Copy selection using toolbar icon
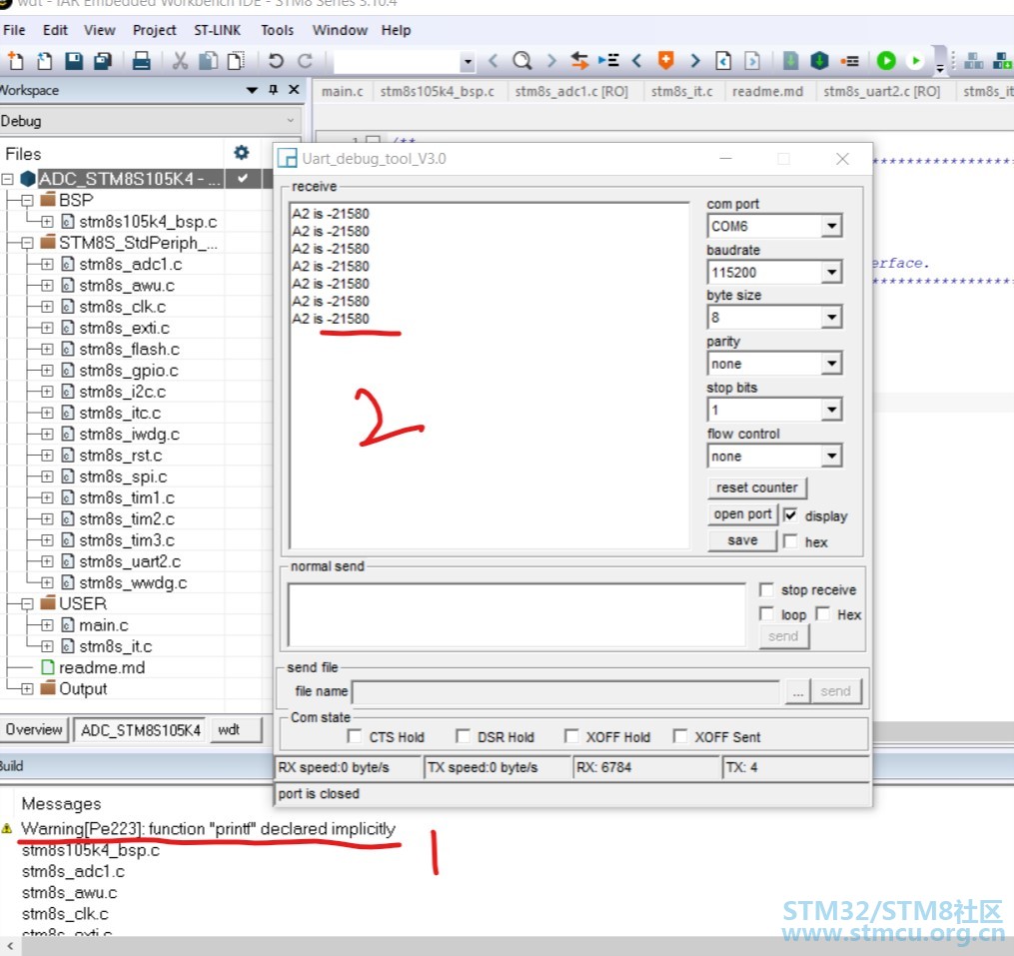The image size is (1014, 956). pyautogui.click(x=208, y=61)
